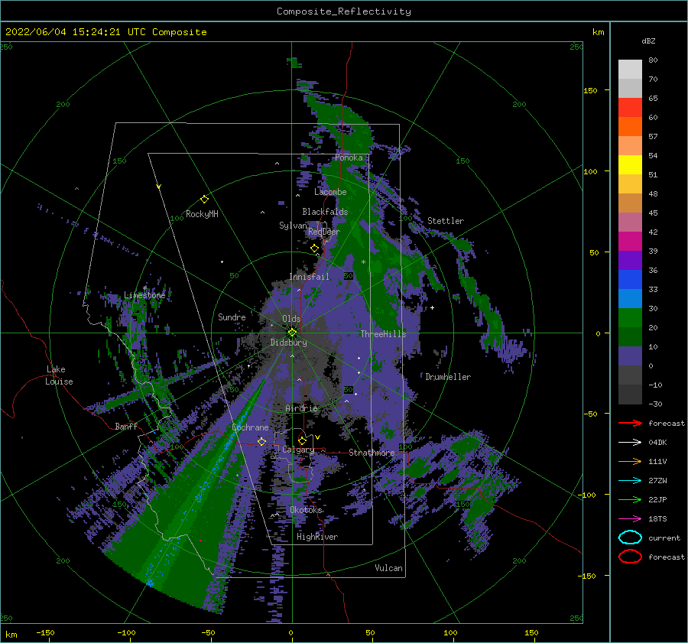Select the 39 dBZ purple swatch

pyautogui.click(x=630, y=260)
